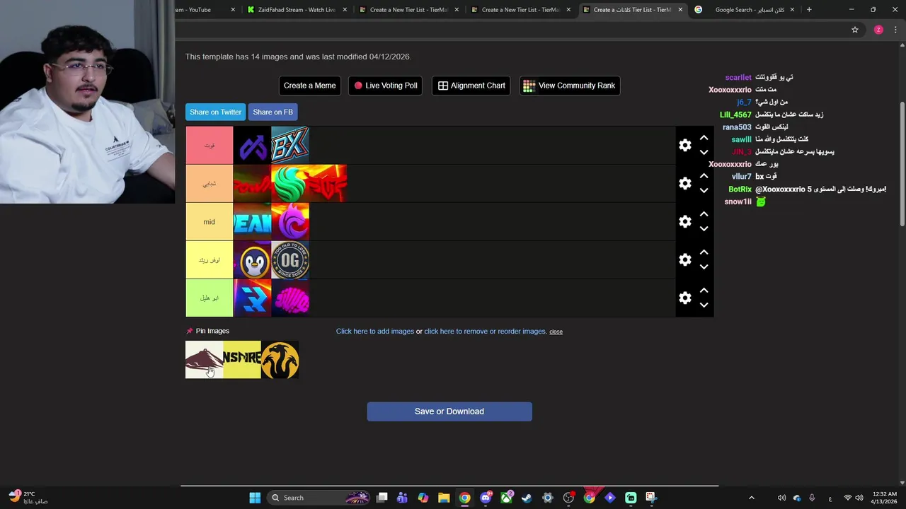906x509 pixels.
Task: Open the Alignment Chart
Action: pos(471,86)
